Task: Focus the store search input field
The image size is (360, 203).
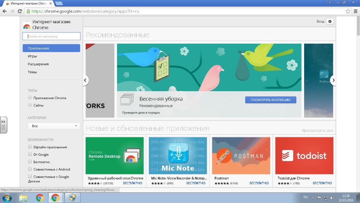Action: [x=51, y=36]
